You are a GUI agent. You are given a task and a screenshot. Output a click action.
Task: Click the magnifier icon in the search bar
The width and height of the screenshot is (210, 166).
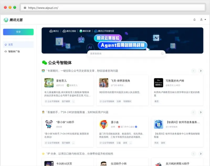tap(162, 54)
